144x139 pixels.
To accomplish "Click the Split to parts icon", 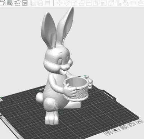I will 40,3.
